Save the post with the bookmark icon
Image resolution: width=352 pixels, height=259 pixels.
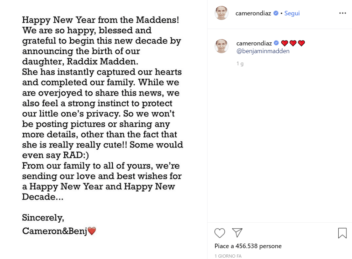[342, 233]
